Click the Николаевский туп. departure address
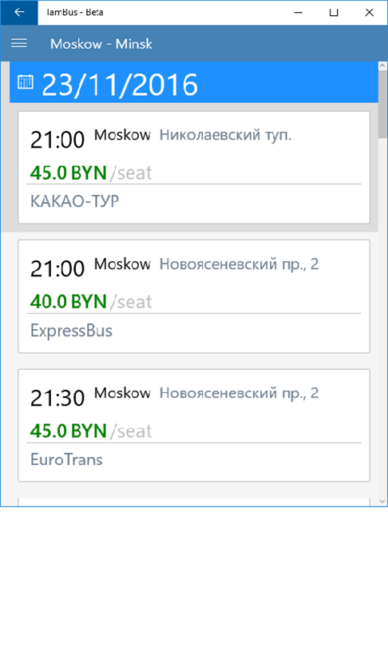 [x=226, y=135]
